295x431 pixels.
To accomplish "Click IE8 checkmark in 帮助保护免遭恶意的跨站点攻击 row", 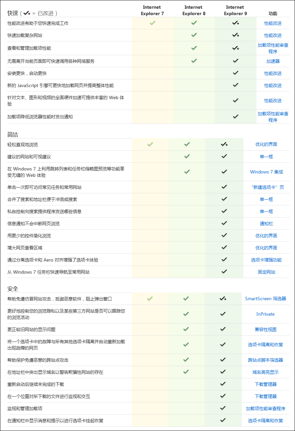I will (x=186, y=360).
